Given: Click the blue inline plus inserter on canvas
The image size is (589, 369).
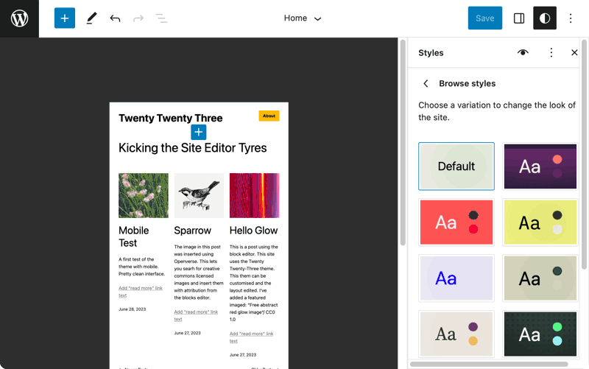Looking at the screenshot, I should [x=198, y=132].
